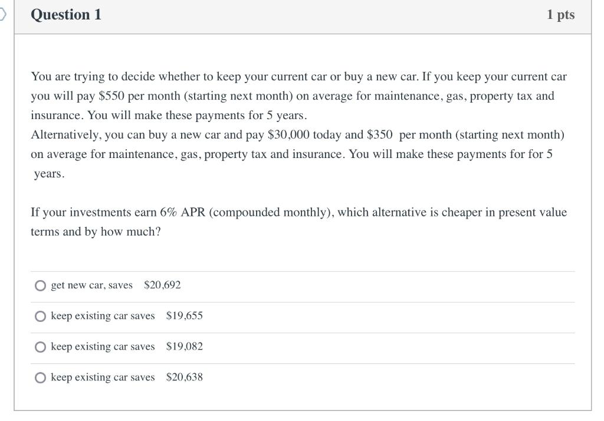Pick the option "keep existing car saves $19,082"
Image resolution: width=604 pixels, height=421 pixels.
pos(40,347)
